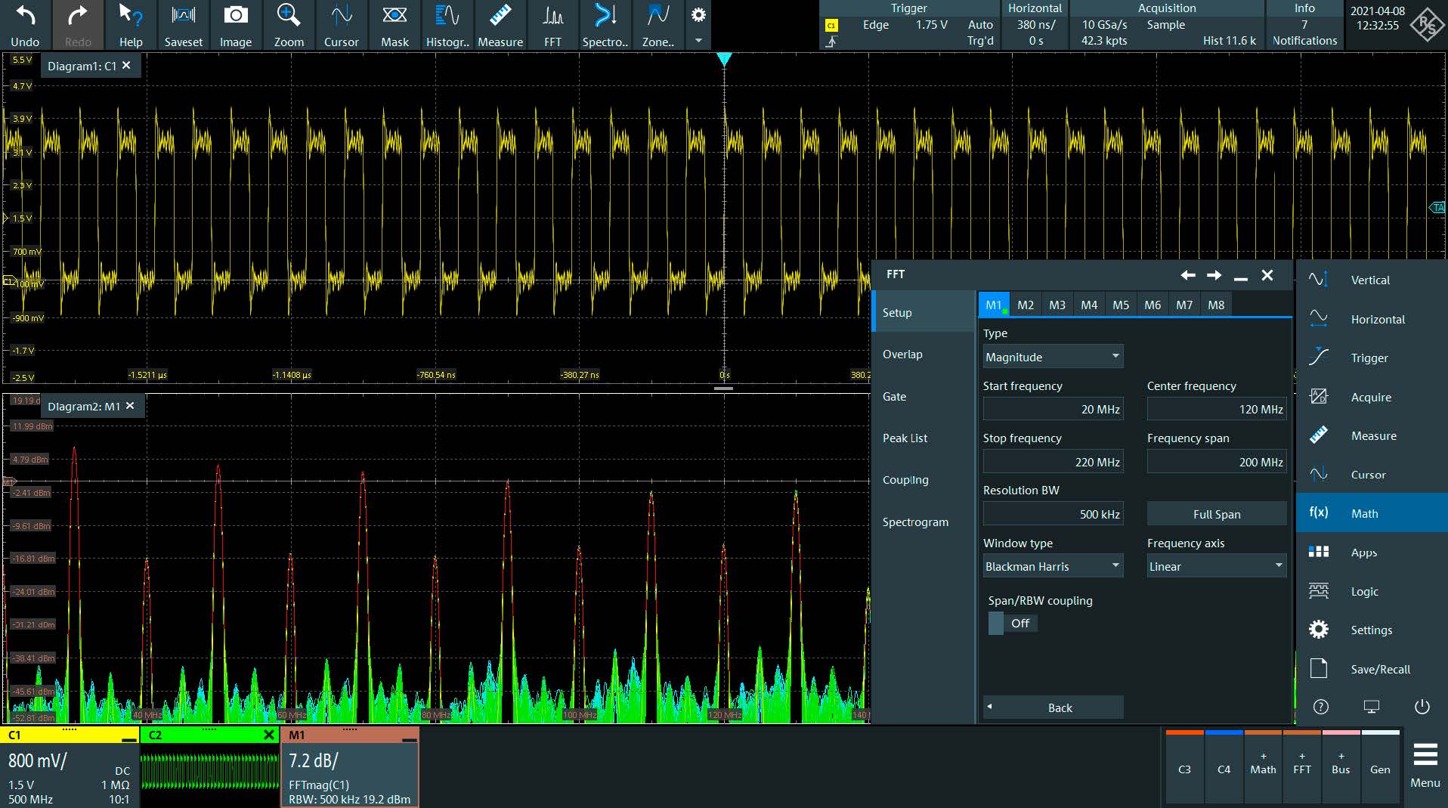Open the Acquire menu in the sidebar

point(1370,397)
